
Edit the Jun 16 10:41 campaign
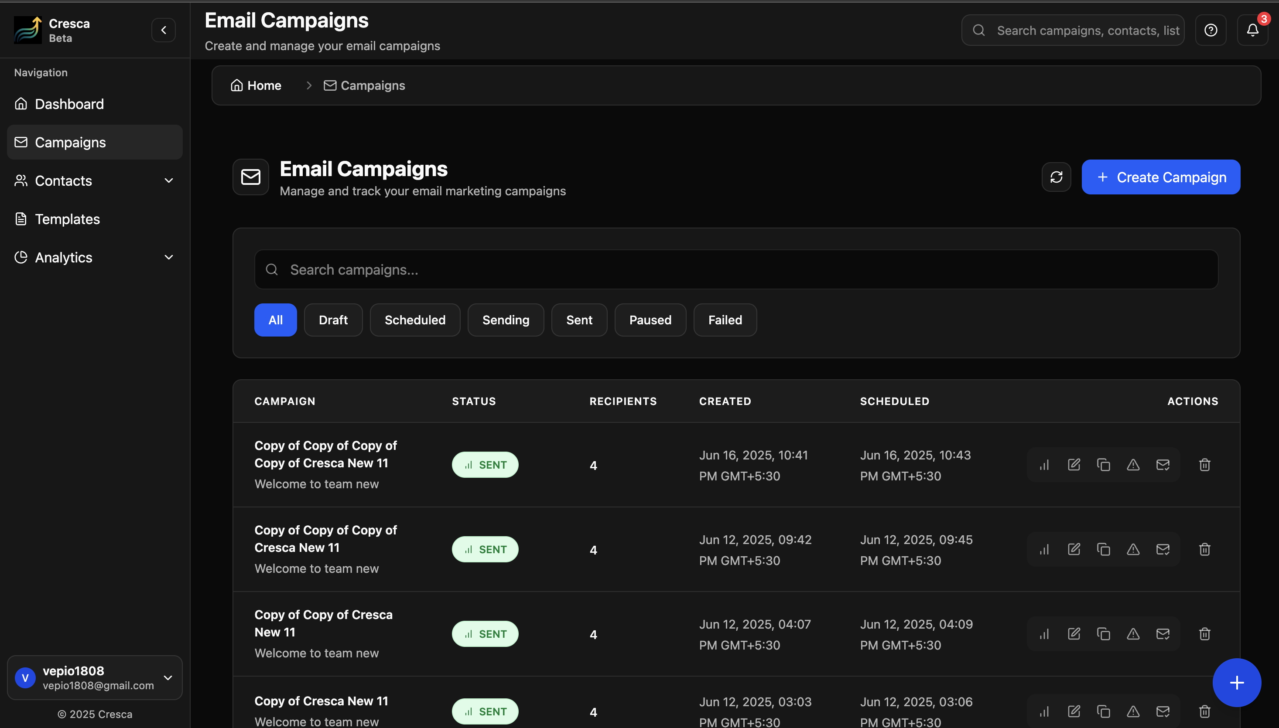(1074, 465)
